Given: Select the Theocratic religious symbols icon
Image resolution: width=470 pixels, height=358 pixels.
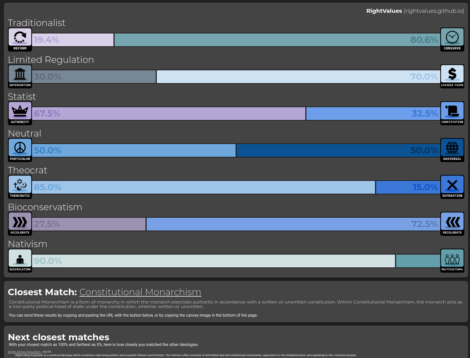Looking at the screenshot, I should tap(20, 185).
